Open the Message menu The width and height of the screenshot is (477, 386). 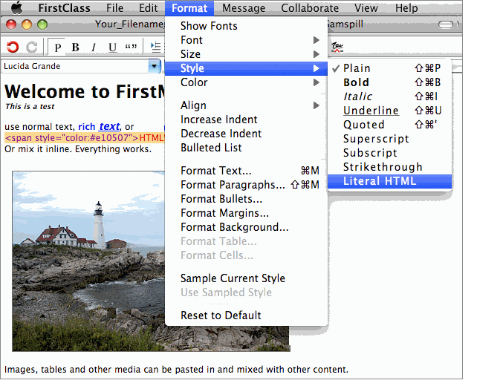tap(244, 8)
